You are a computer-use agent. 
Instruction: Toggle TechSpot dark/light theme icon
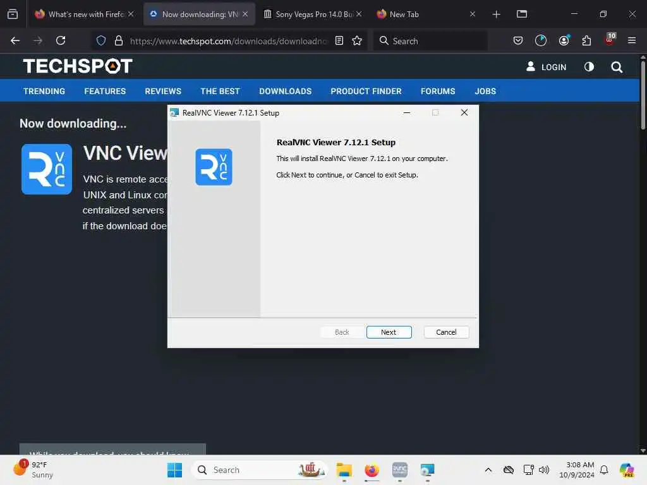[590, 67]
